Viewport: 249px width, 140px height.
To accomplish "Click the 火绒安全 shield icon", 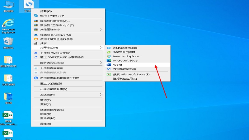I will click(x=36, y=39).
